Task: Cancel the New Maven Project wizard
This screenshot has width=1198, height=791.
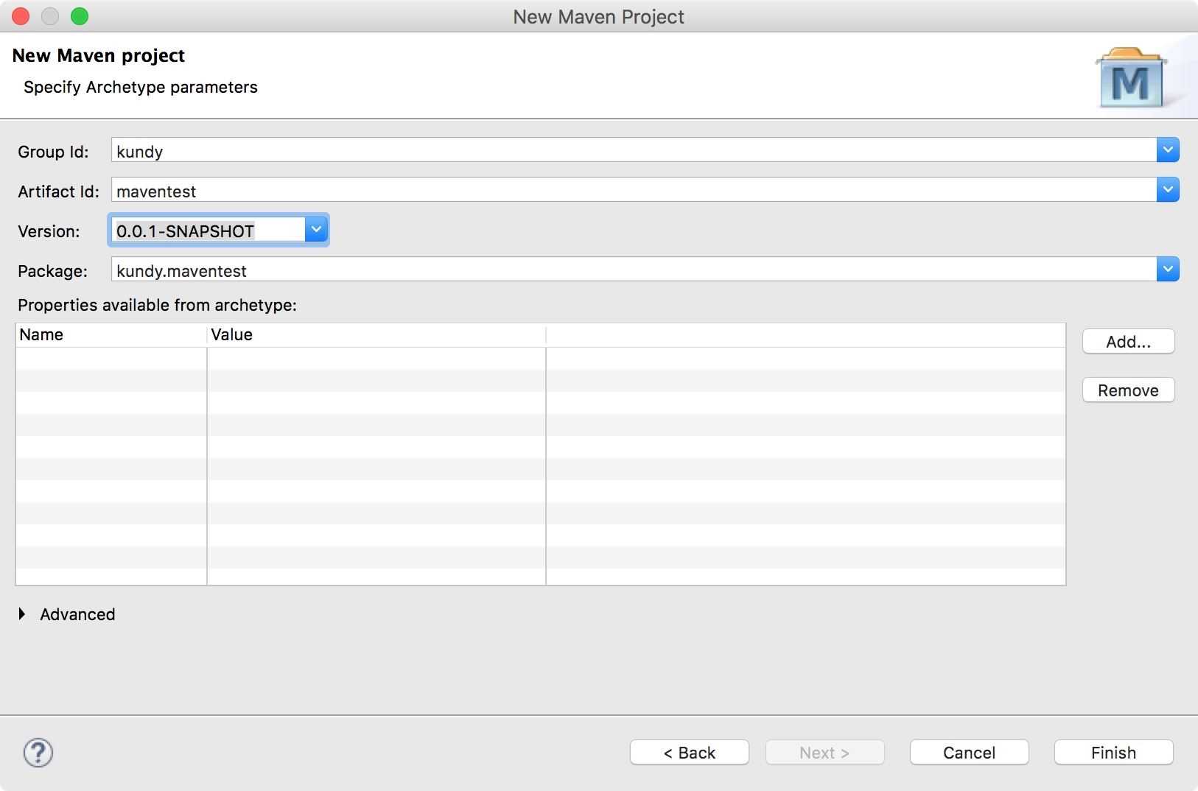Action: pyautogui.click(x=969, y=753)
